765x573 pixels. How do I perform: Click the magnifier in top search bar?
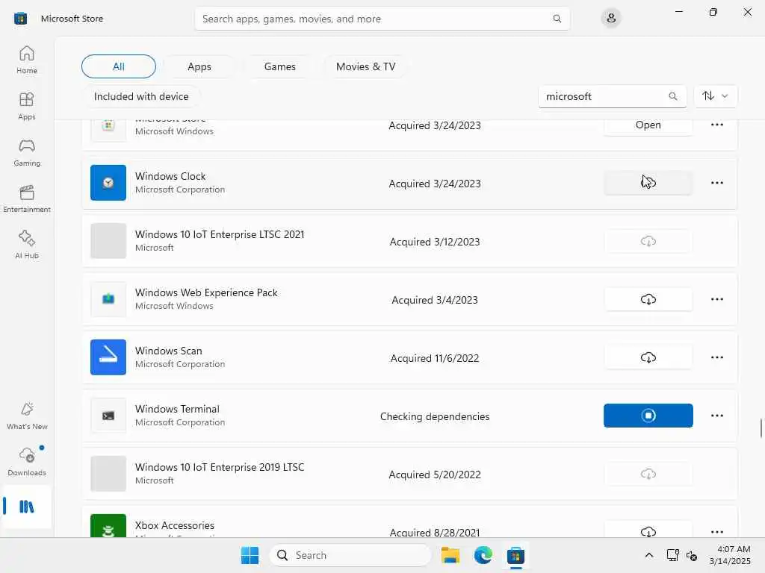tap(557, 19)
